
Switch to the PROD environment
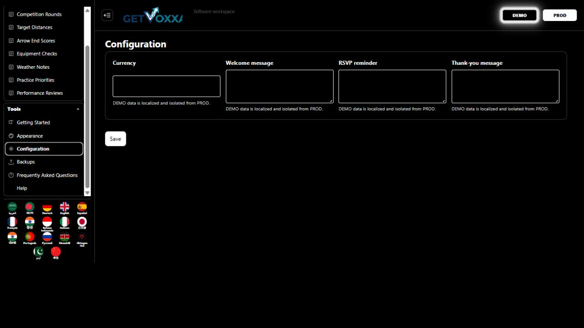[x=560, y=15]
